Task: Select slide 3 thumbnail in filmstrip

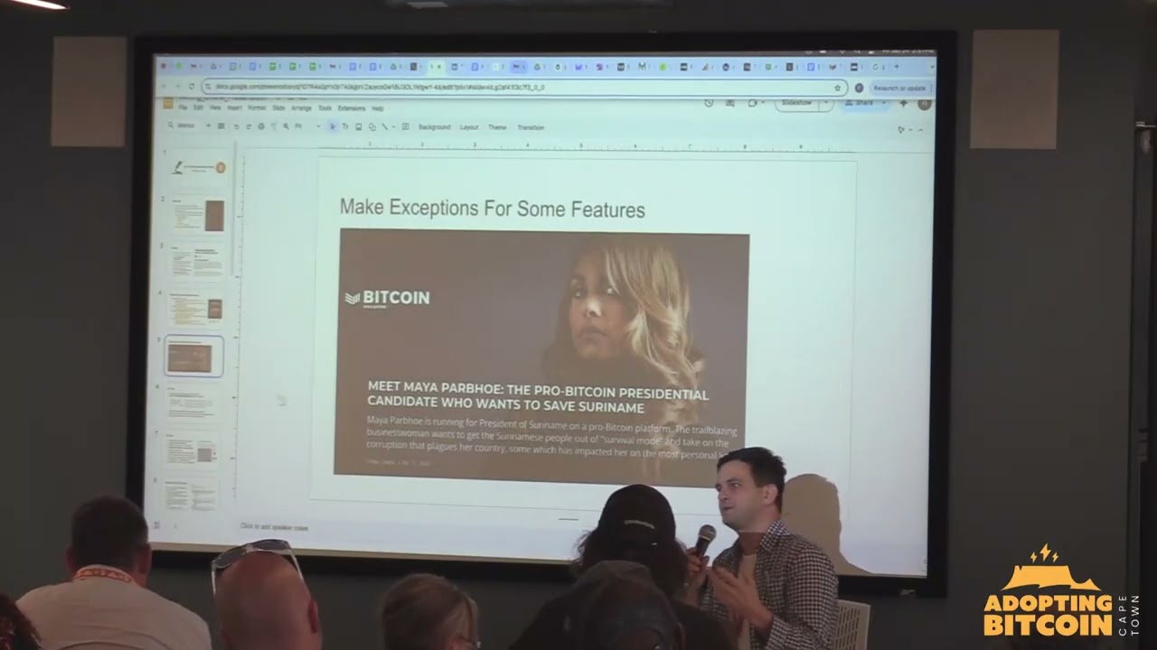Action: (x=197, y=262)
